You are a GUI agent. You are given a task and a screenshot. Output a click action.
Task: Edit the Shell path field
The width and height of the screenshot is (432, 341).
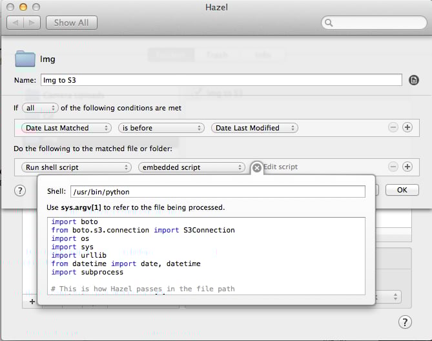218,192
